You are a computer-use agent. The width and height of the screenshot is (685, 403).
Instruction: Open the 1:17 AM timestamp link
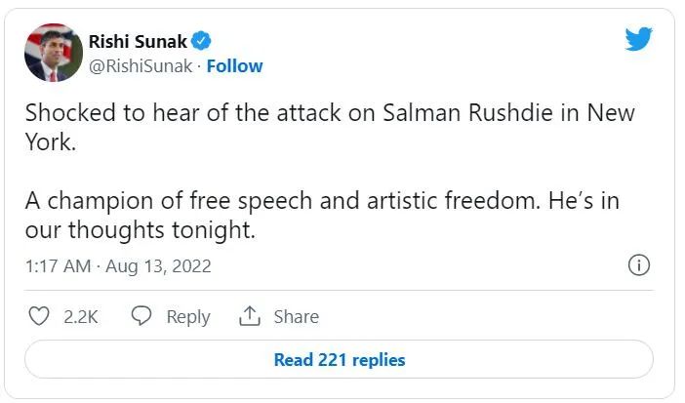(58, 265)
